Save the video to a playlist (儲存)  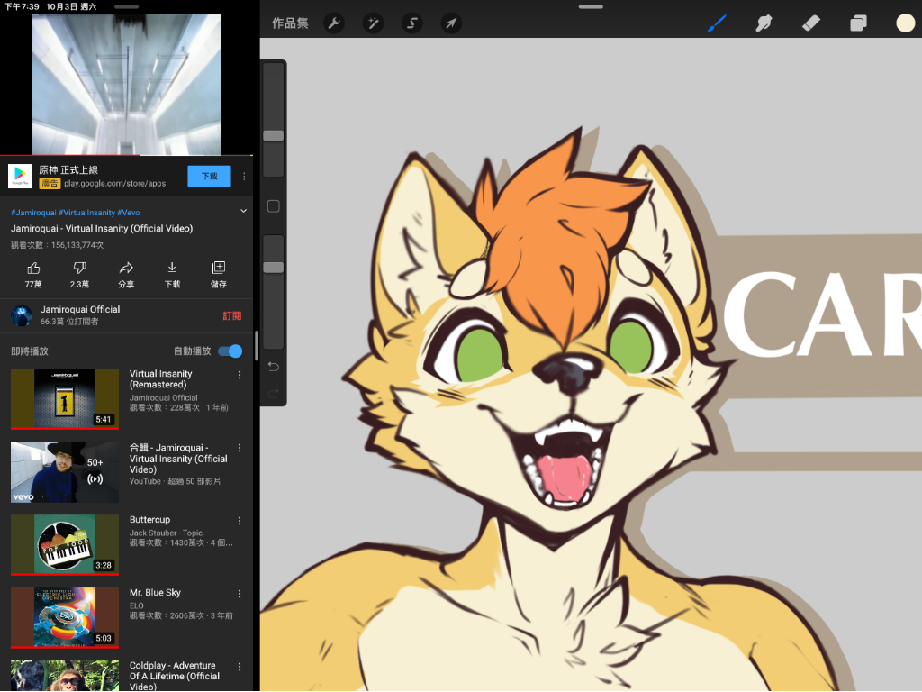coord(219,275)
